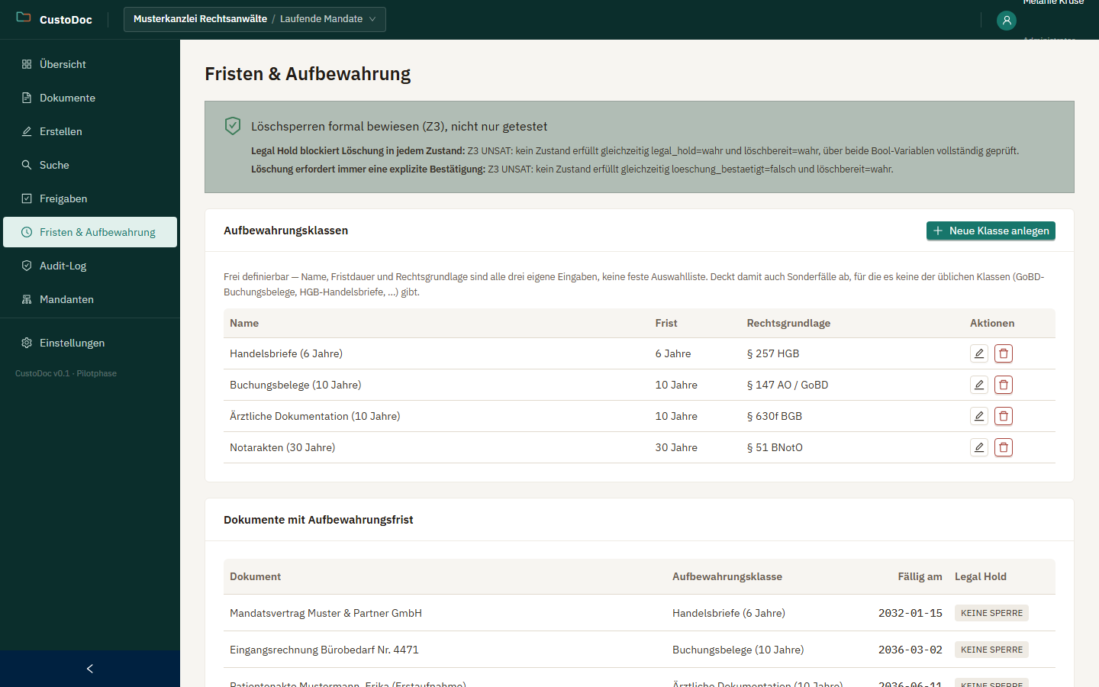Edit the Handelsbriefe (6 Jahre) class
Image resolution: width=1099 pixels, height=687 pixels.
(x=979, y=353)
